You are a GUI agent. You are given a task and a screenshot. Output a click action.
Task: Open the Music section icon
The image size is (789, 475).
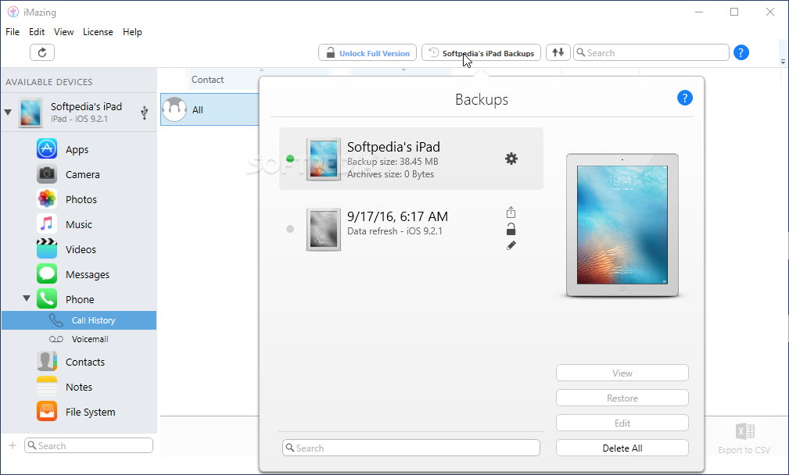click(x=47, y=224)
